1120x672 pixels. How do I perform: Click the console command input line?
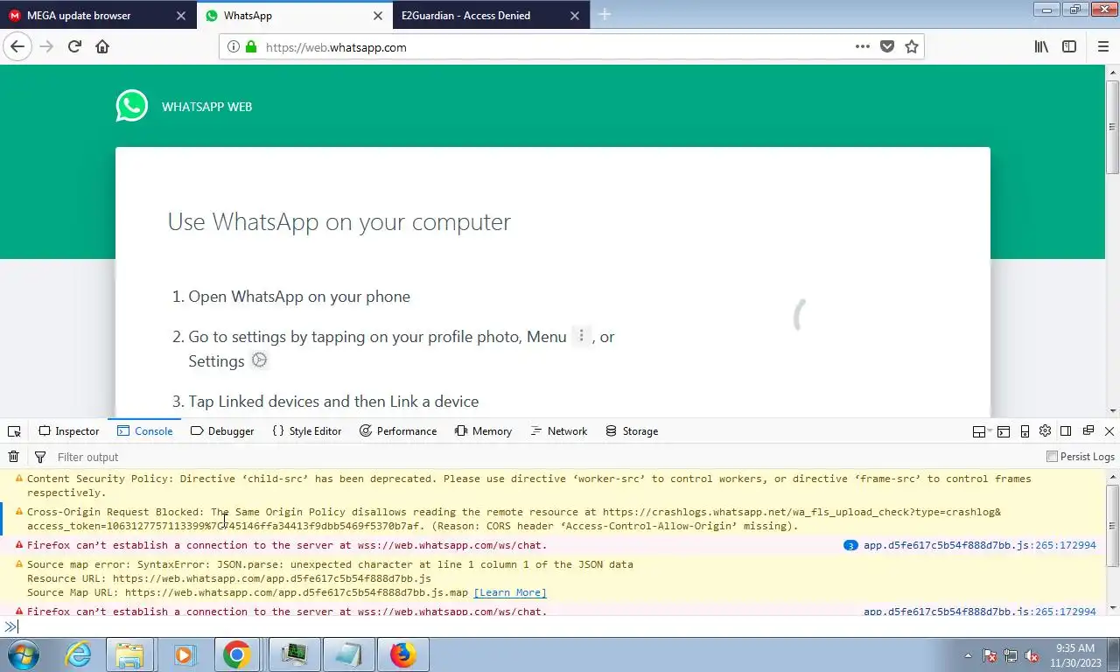(560, 626)
